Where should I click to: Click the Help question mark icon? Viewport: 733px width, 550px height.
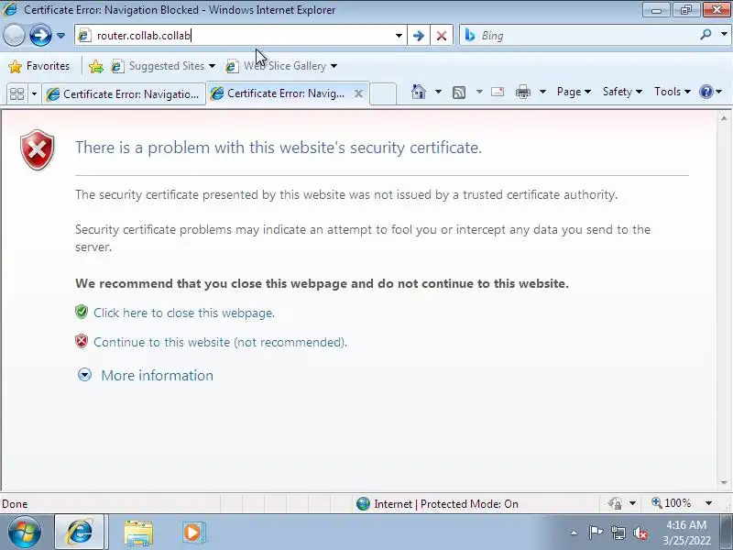coord(706,92)
